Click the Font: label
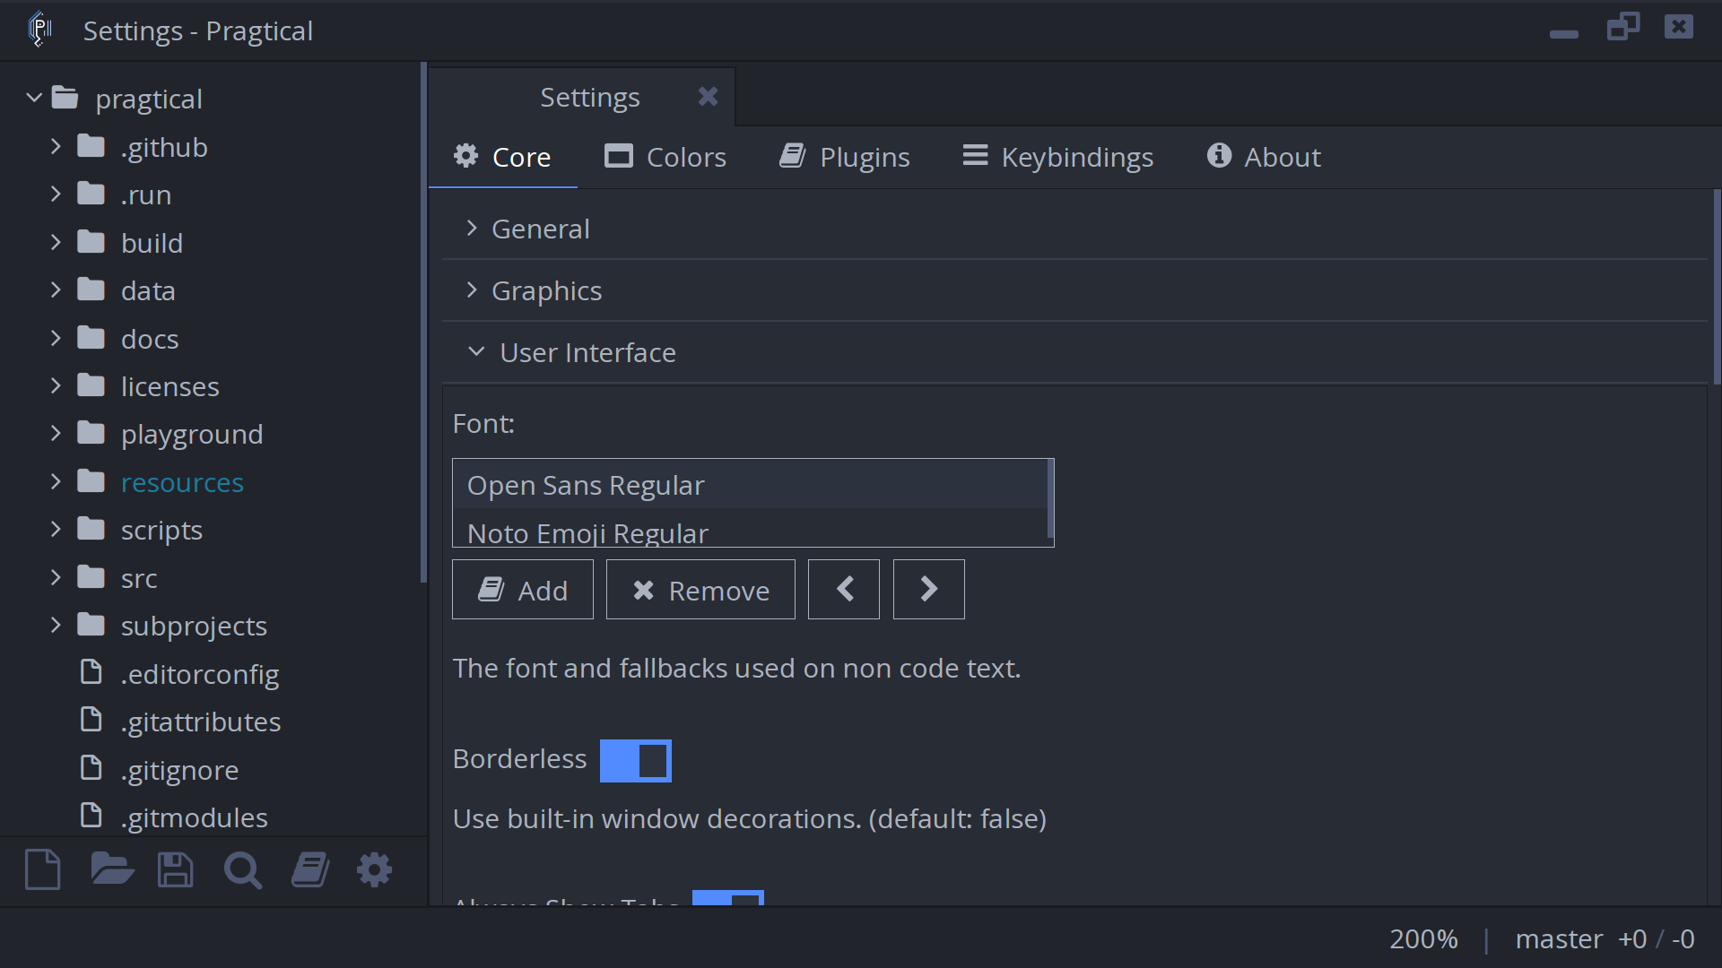Image resolution: width=1722 pixels, height=968 pixels. pyautogui.click(x=483, y=423)
